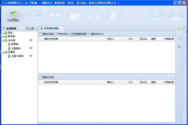Sort by 接收文件列表 column header
The image size is (188, 125).
[x=75, y=39]
